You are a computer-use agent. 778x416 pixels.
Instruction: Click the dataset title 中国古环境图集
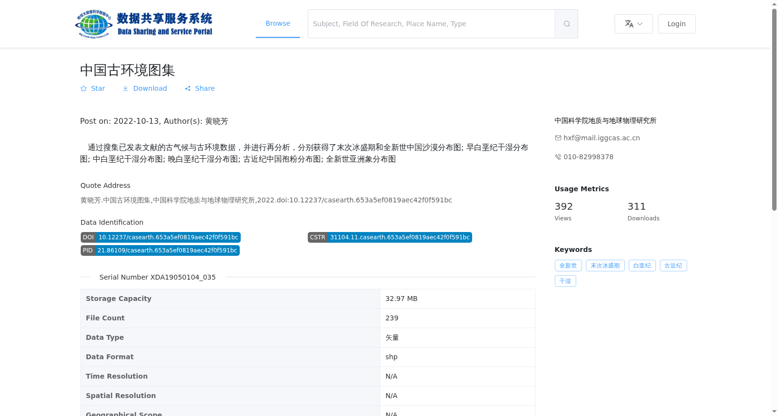point(127,70)
